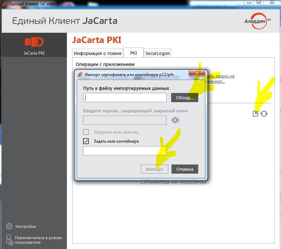Click the Отмена button

click(x=185, y=169)
